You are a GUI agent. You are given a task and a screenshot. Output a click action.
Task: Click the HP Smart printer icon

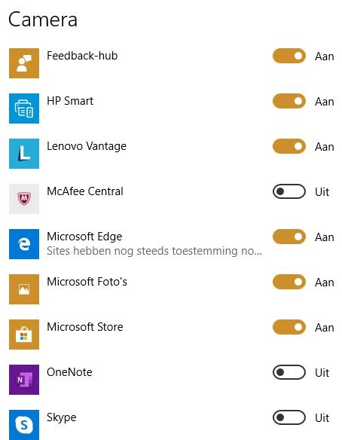click(24, 108)
